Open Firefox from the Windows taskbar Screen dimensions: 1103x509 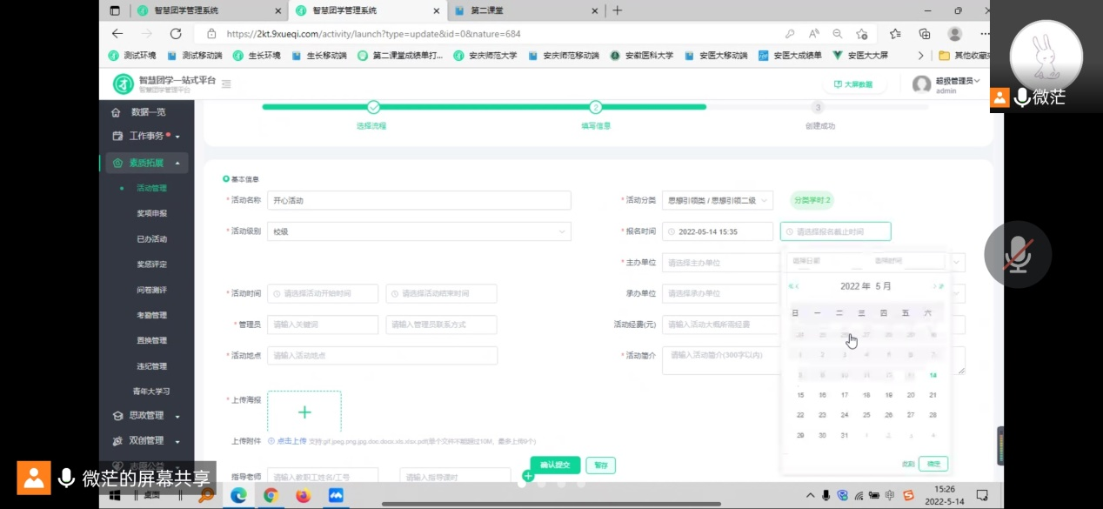(x=303, y=495)
